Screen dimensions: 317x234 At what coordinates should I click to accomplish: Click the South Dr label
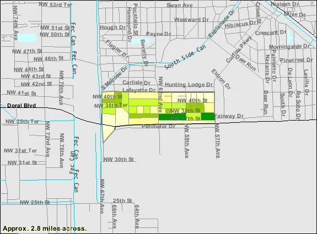coord(283,105)
